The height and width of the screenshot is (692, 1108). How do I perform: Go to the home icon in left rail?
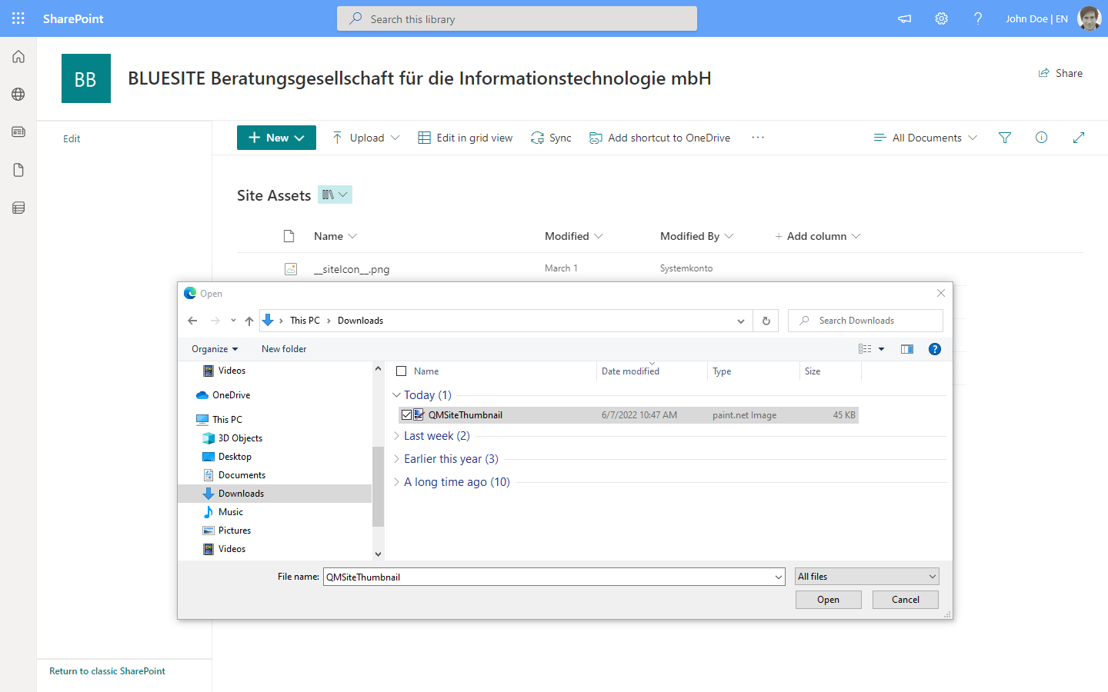[x=18, y=56]
